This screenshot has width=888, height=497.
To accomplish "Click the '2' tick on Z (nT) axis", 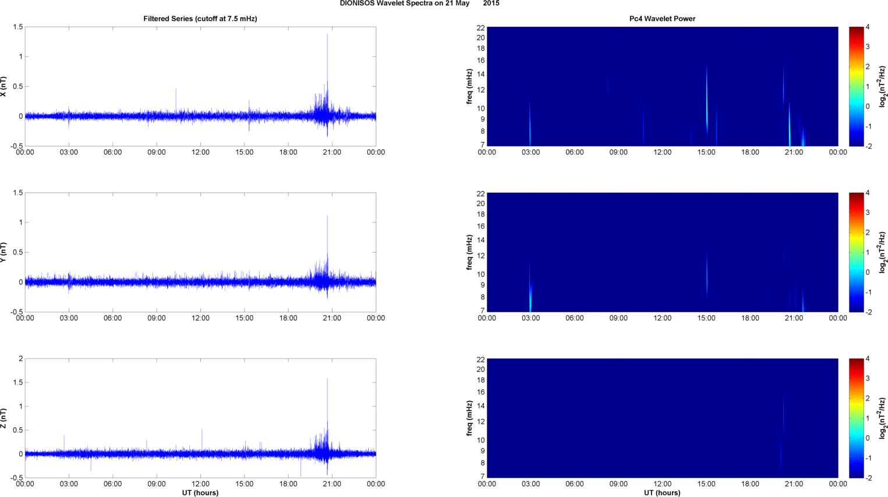I will [x=21, y=359].
